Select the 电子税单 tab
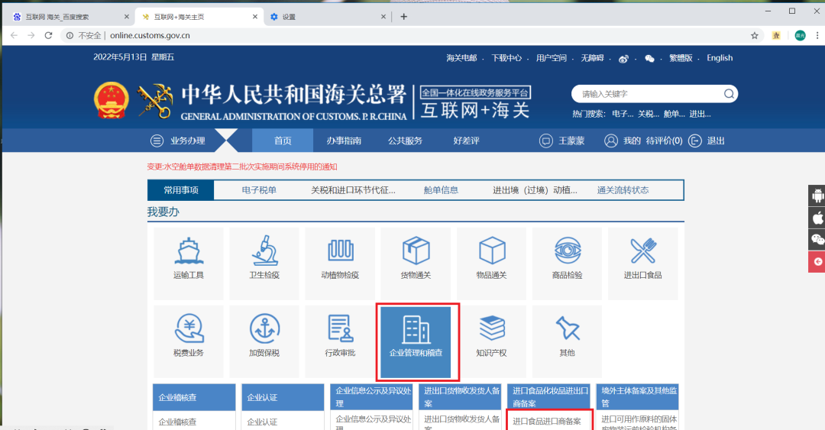825x430 pixels. (x=259, y=190)
